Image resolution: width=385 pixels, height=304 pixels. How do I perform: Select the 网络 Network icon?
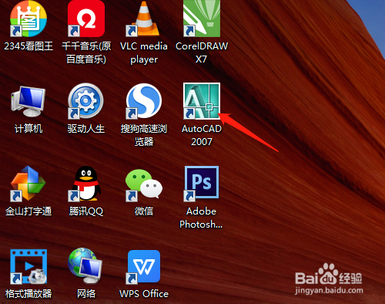click(85, 266)
